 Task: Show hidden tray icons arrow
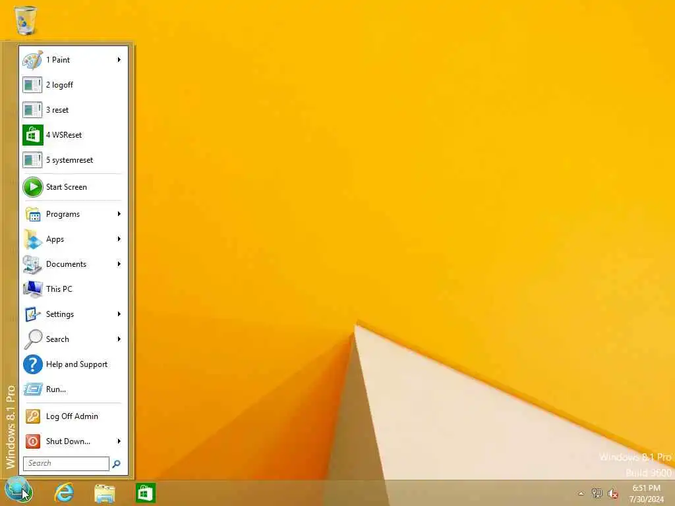pos(581,493)
